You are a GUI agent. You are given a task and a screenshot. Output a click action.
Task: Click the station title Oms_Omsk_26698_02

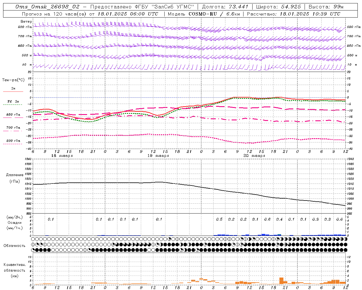coord(47,7)
